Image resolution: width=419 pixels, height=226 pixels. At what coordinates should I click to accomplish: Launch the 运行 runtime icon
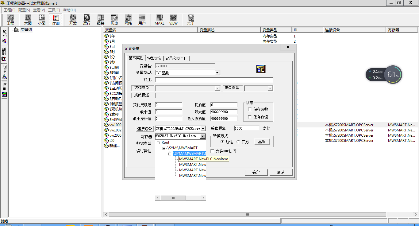tap(87, 20)
